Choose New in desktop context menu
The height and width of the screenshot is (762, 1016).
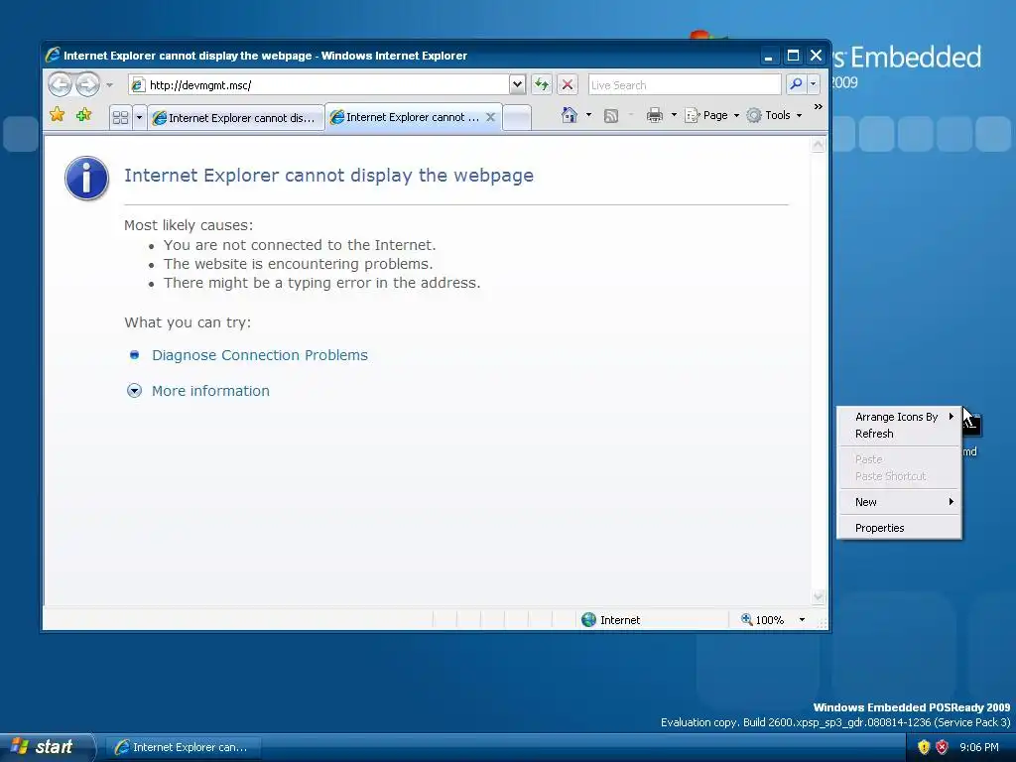[x=899, y=502]
